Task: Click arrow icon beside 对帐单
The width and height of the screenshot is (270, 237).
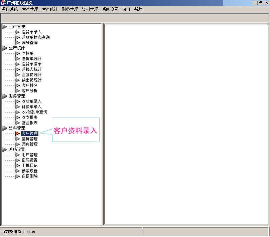Action: tap(17, 53)
